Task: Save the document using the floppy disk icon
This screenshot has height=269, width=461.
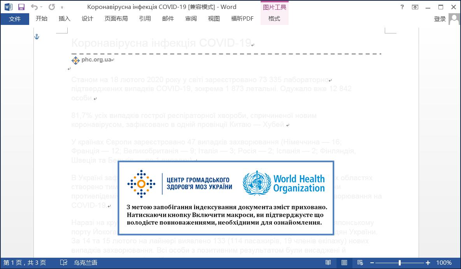Action: pyautogui.click(x=21, y=7)
